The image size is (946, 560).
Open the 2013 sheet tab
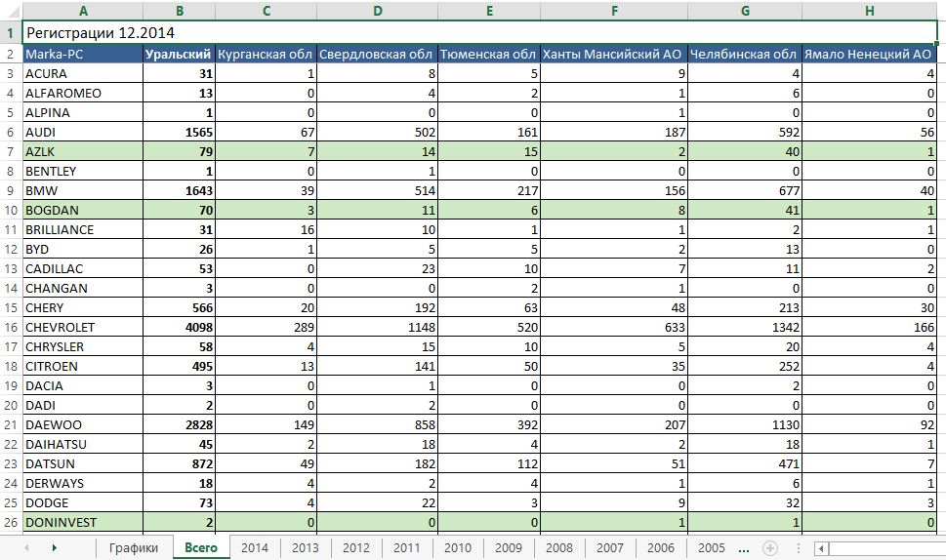click(306, 548)
